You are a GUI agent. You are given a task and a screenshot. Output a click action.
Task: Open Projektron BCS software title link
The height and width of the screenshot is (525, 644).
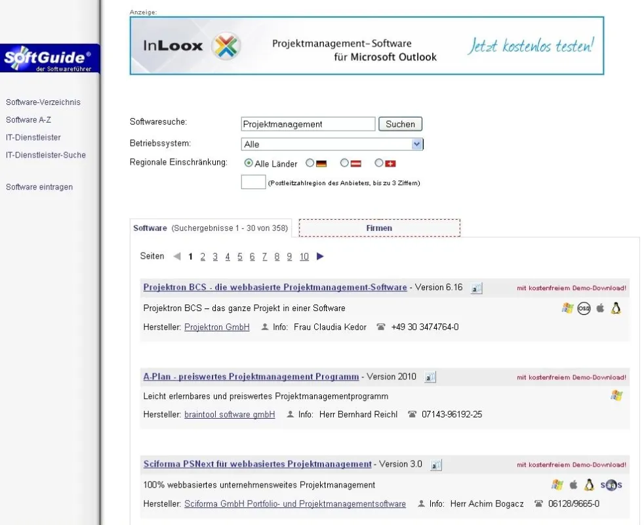pyautogui.click(x=275, y=287)
